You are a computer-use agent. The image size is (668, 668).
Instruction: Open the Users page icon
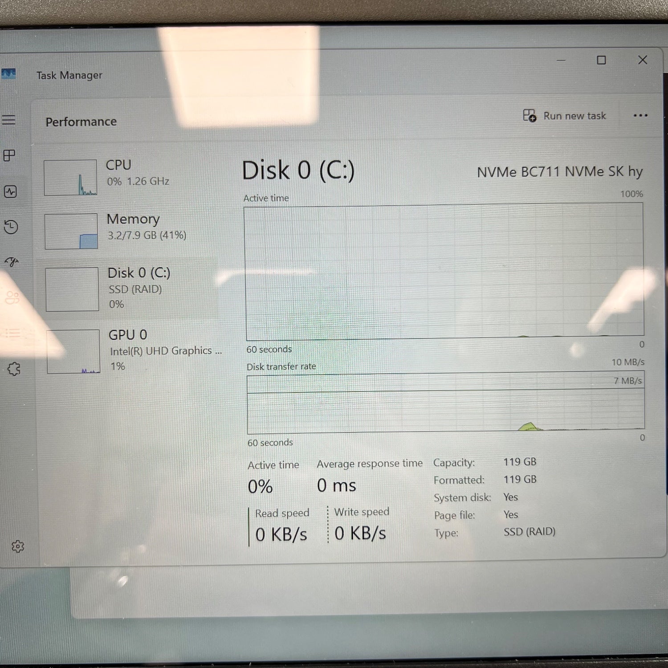[x=12, y=297]
